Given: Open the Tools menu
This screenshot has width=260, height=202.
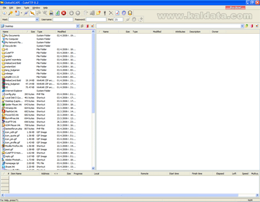Looking at the screenshot, I should click(26, 8).
